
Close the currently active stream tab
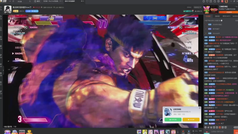coord(83,1)
